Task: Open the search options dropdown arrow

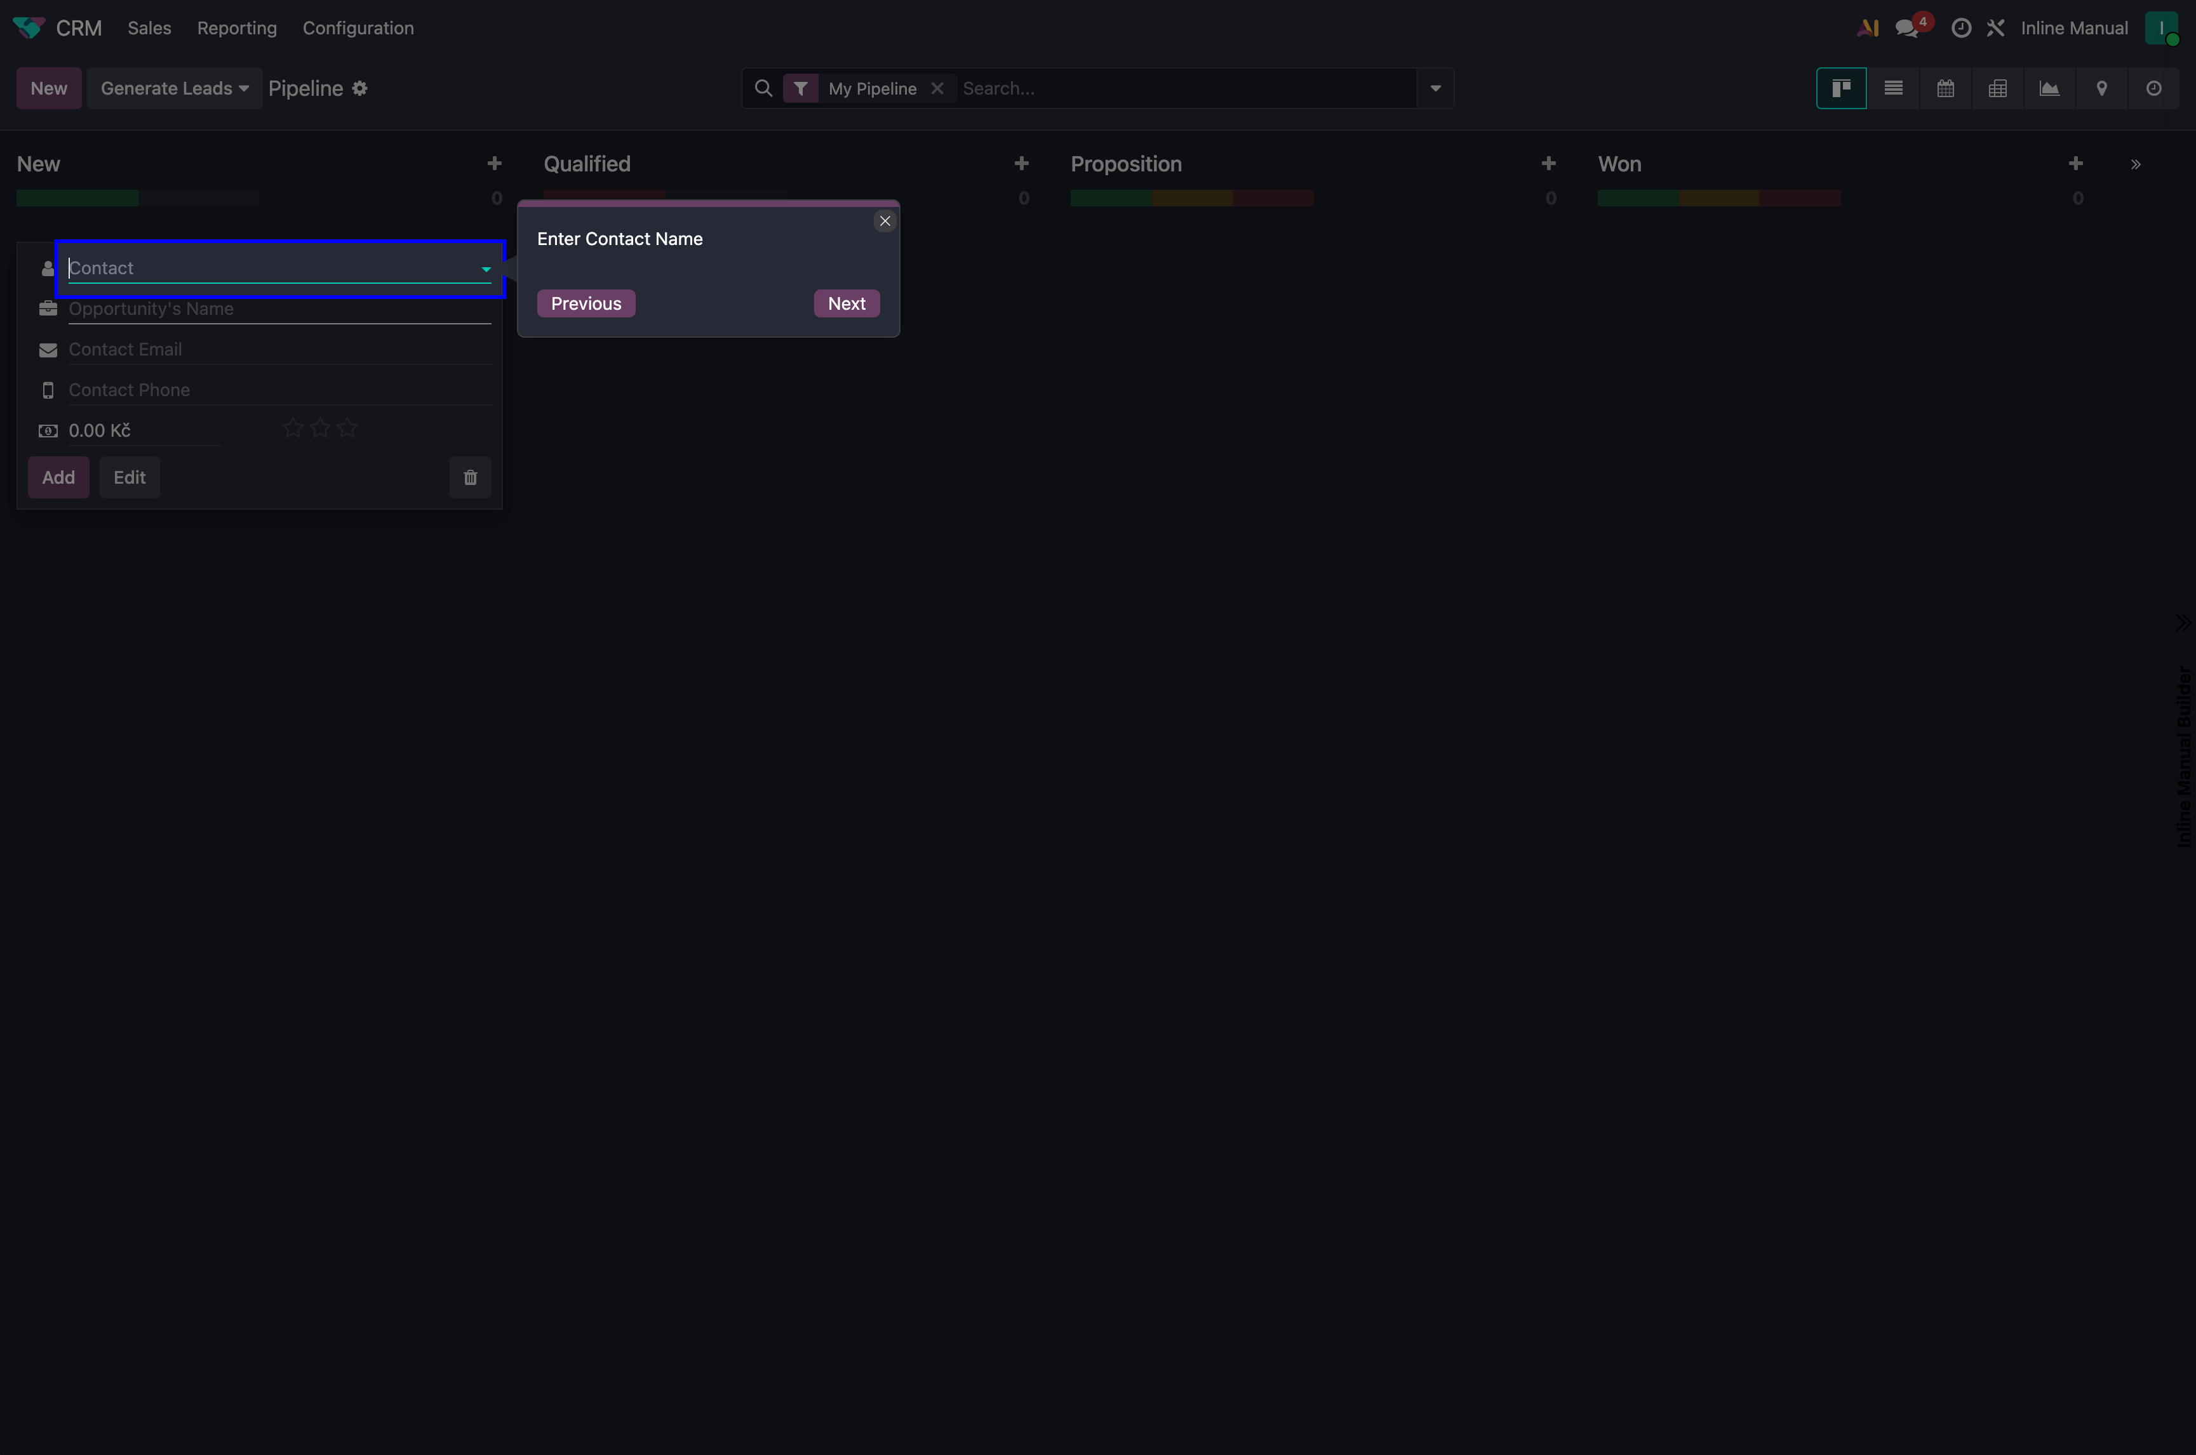Action: tap(1435, 88)
